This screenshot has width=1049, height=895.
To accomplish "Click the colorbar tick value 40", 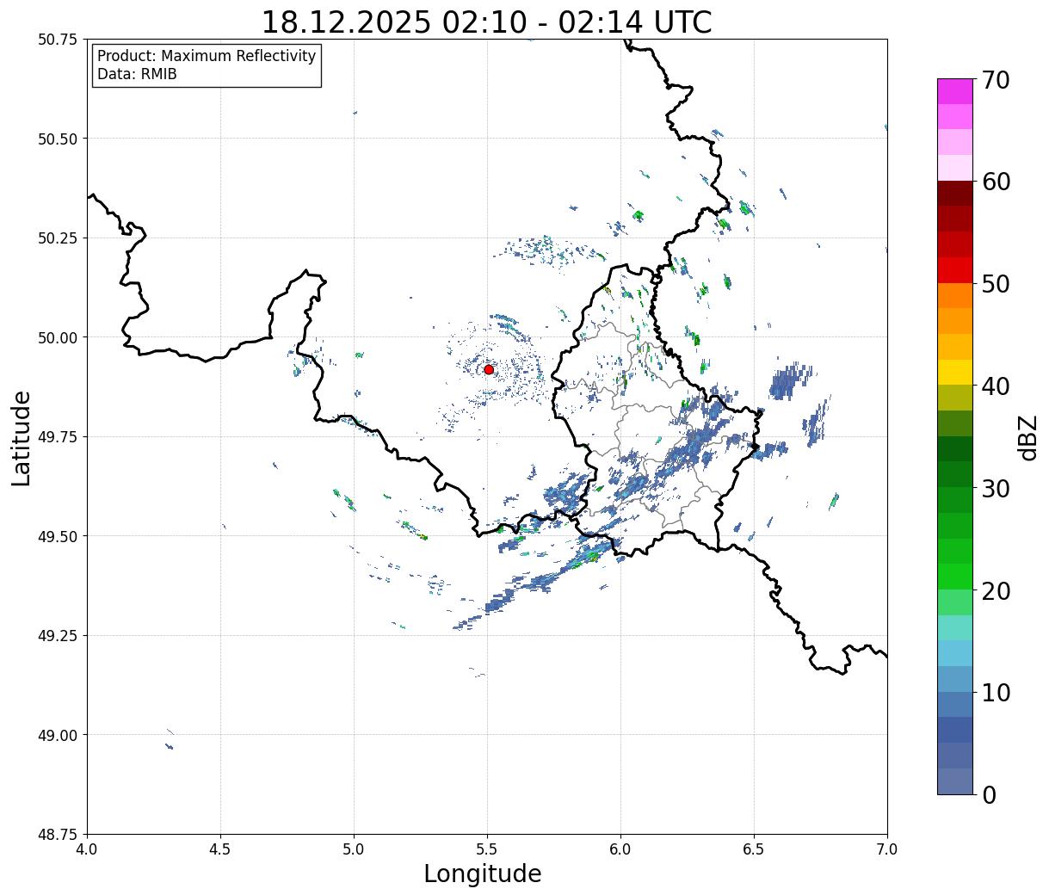I will (x=996, y=386).
